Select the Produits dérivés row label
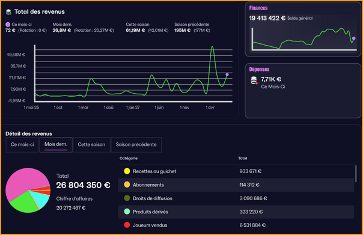This screenshot has height=235, width=363. pyautogui.click(x=150, y=212)
